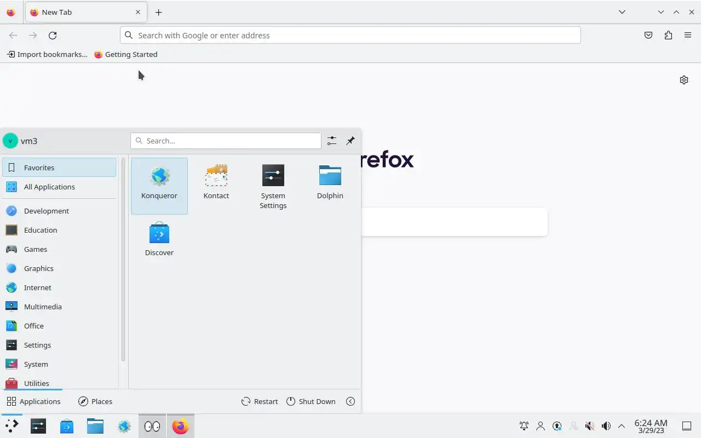701x438 pixels.
Task: Click the KDE application launcher taskbar button
Action: pyautogui.click(x=12, y=426)
